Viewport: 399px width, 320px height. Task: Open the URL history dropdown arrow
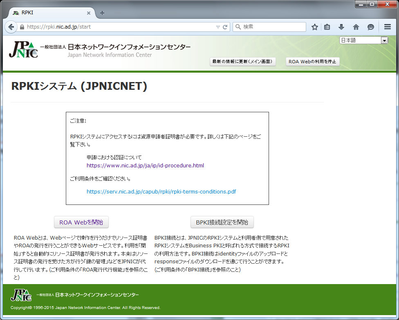click(x=218, y=27)
